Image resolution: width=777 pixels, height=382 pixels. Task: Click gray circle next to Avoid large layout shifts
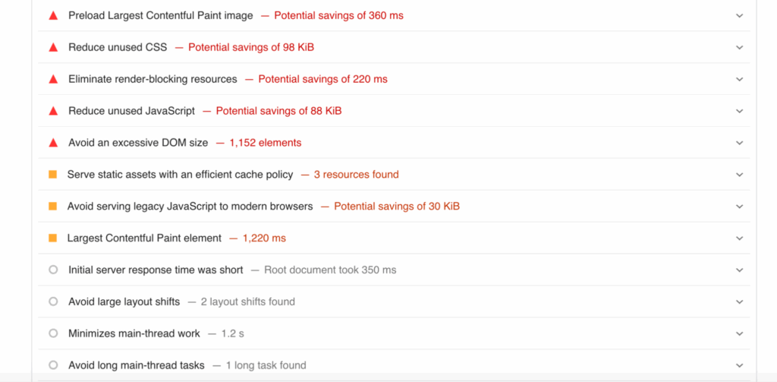[53, 301]
